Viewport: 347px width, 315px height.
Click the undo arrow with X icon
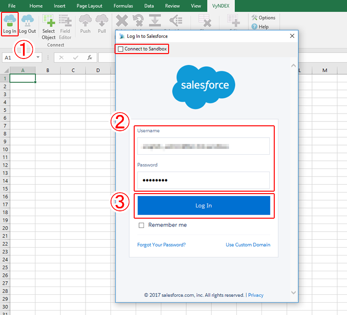pyautogui.click(x=138, y=21)
